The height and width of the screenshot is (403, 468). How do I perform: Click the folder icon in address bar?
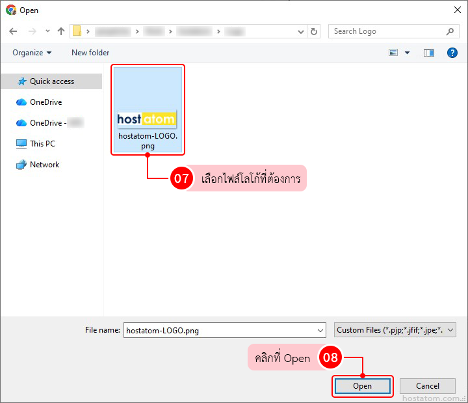[77, 31]
